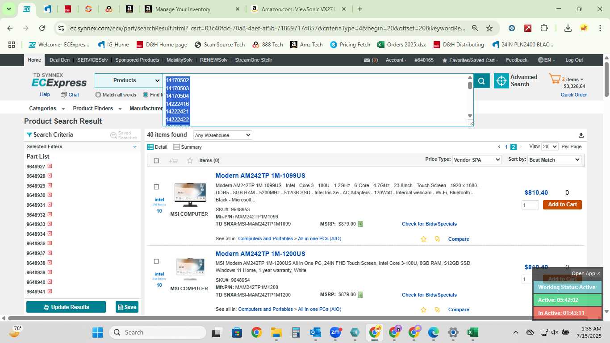The height and width of the screenshot is (343, 610).
Task: Click Log Out link
Action: [x=574, y=60]
